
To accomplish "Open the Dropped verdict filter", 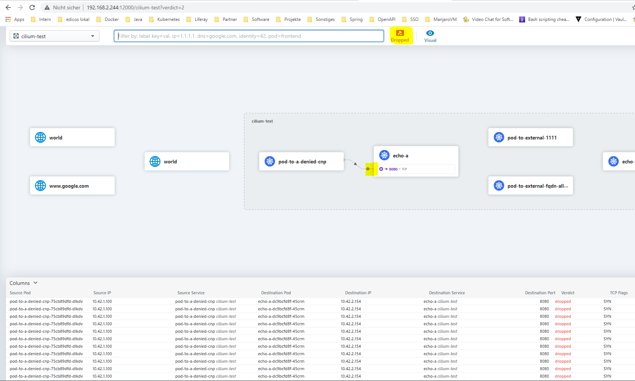I will (x=400, y=36).
